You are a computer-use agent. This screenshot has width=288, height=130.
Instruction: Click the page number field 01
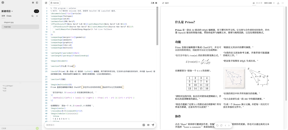click(254, 3)
